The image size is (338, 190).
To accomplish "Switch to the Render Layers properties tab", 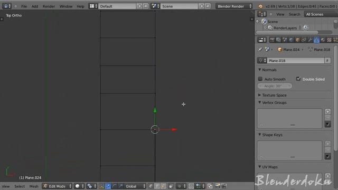I will coord(278,40).
